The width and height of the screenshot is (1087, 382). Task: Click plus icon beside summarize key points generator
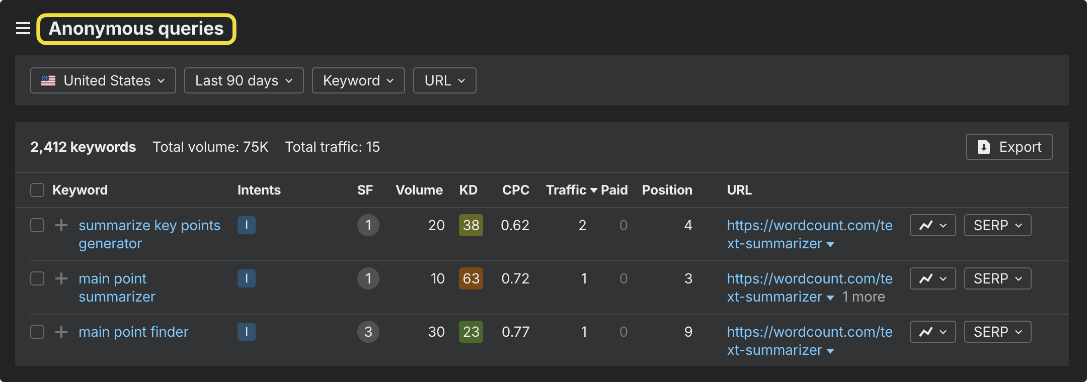point(61,225)
